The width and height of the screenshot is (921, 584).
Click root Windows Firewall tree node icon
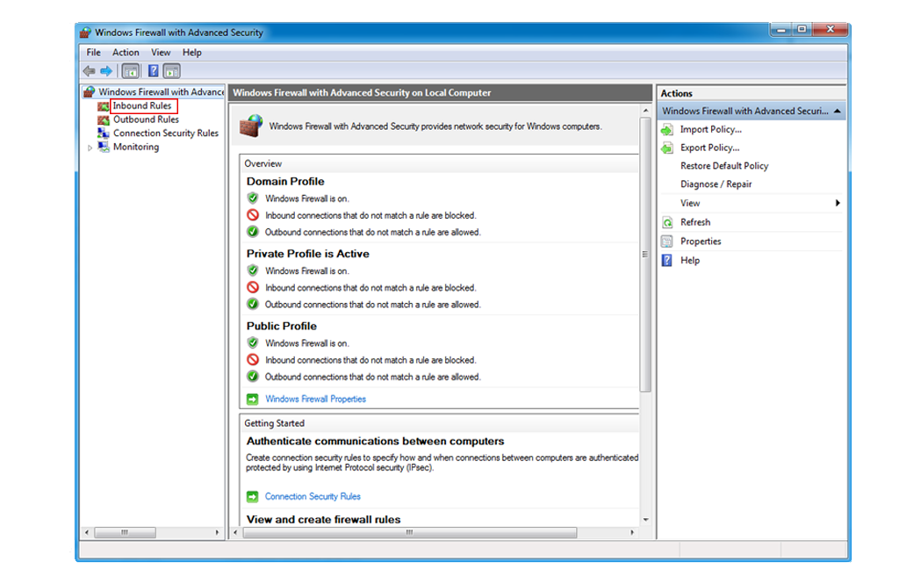coord(90,91)
